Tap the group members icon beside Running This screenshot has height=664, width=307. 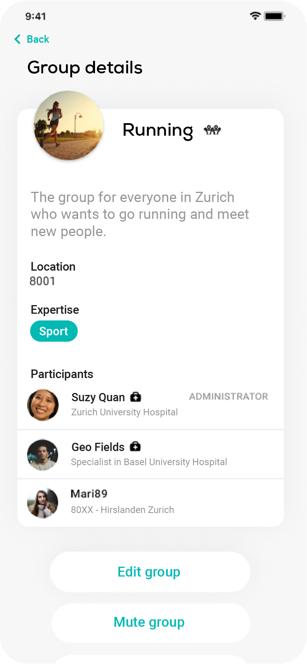point(212,130)
